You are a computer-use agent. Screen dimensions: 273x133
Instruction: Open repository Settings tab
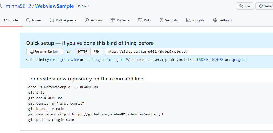[222, 20]
